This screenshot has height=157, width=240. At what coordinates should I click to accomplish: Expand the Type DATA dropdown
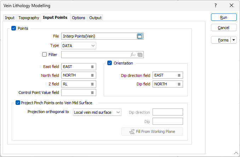(x=79, y=46)
